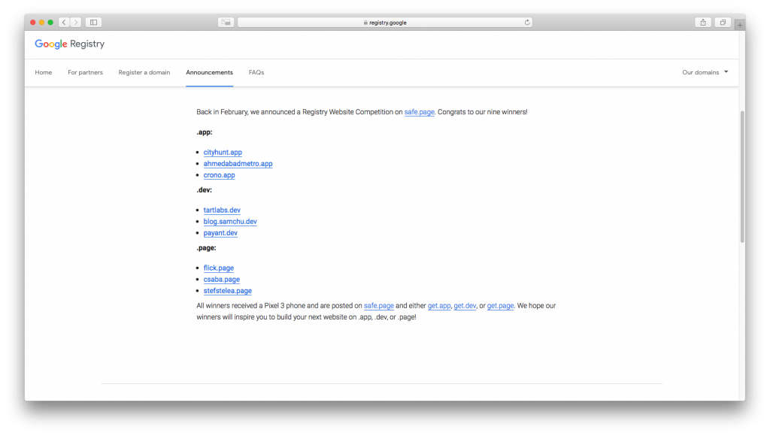Image resolution: width=770 pixels, height=436 pixels.
Task: Open the Share icon in toolbar
Action: pos(703,22)
